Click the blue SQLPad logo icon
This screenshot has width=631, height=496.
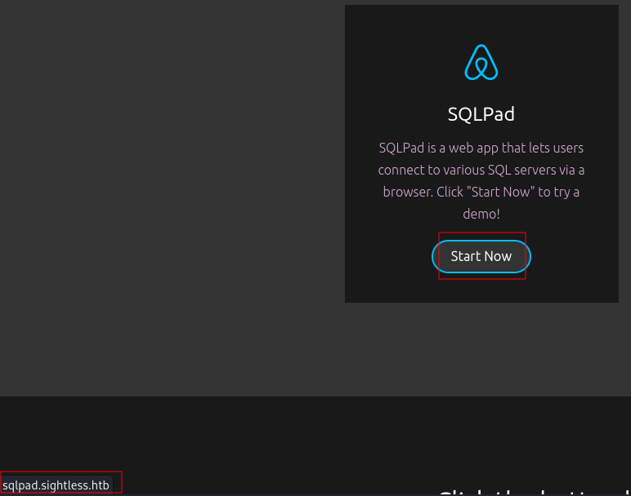click(481, 62)
